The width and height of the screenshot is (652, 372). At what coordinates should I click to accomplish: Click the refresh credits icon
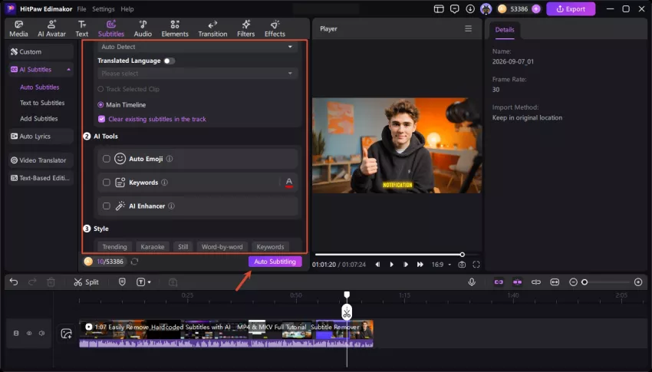[x=134, y=262]
